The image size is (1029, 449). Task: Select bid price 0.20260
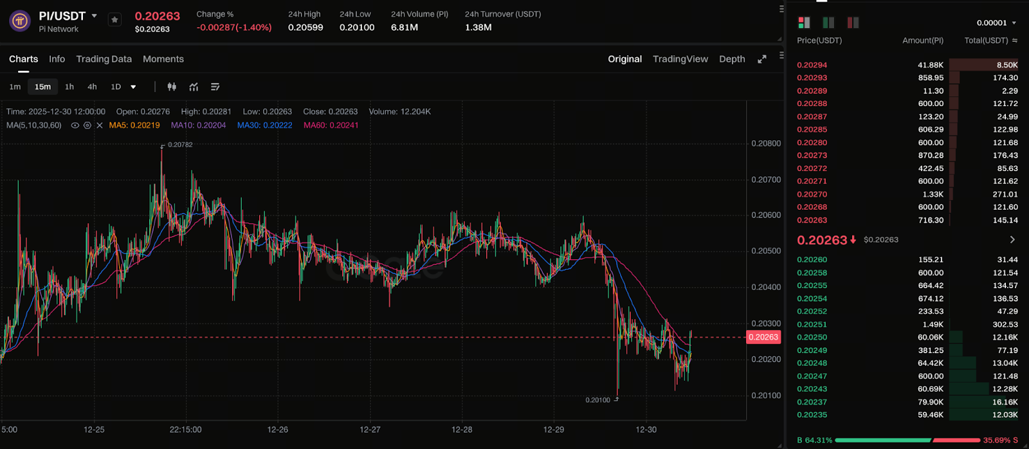[812, 260]
